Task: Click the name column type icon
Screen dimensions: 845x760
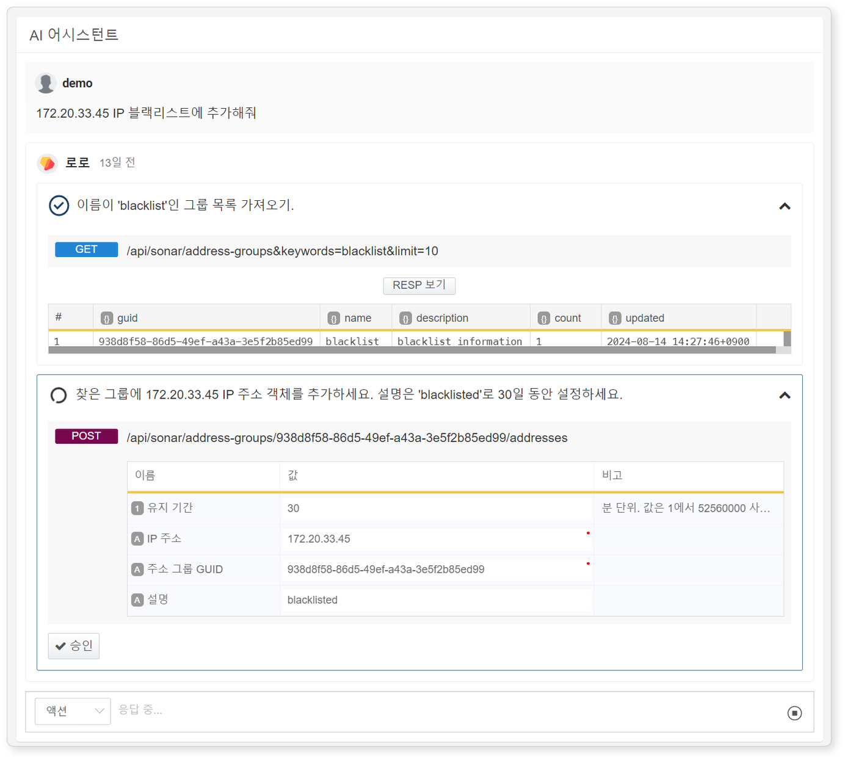Action: pos(334,319)
